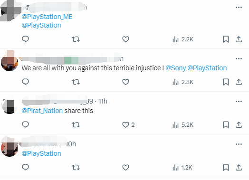249x180 pixels.
Task: Reply to the tweet with 1.2K views
Action: pos(25,167)
